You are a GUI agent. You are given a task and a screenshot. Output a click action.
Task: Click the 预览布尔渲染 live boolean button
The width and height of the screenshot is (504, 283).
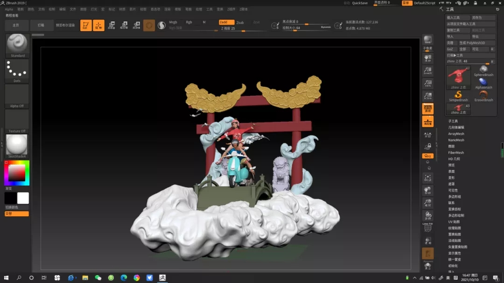(x=65, y=25)
